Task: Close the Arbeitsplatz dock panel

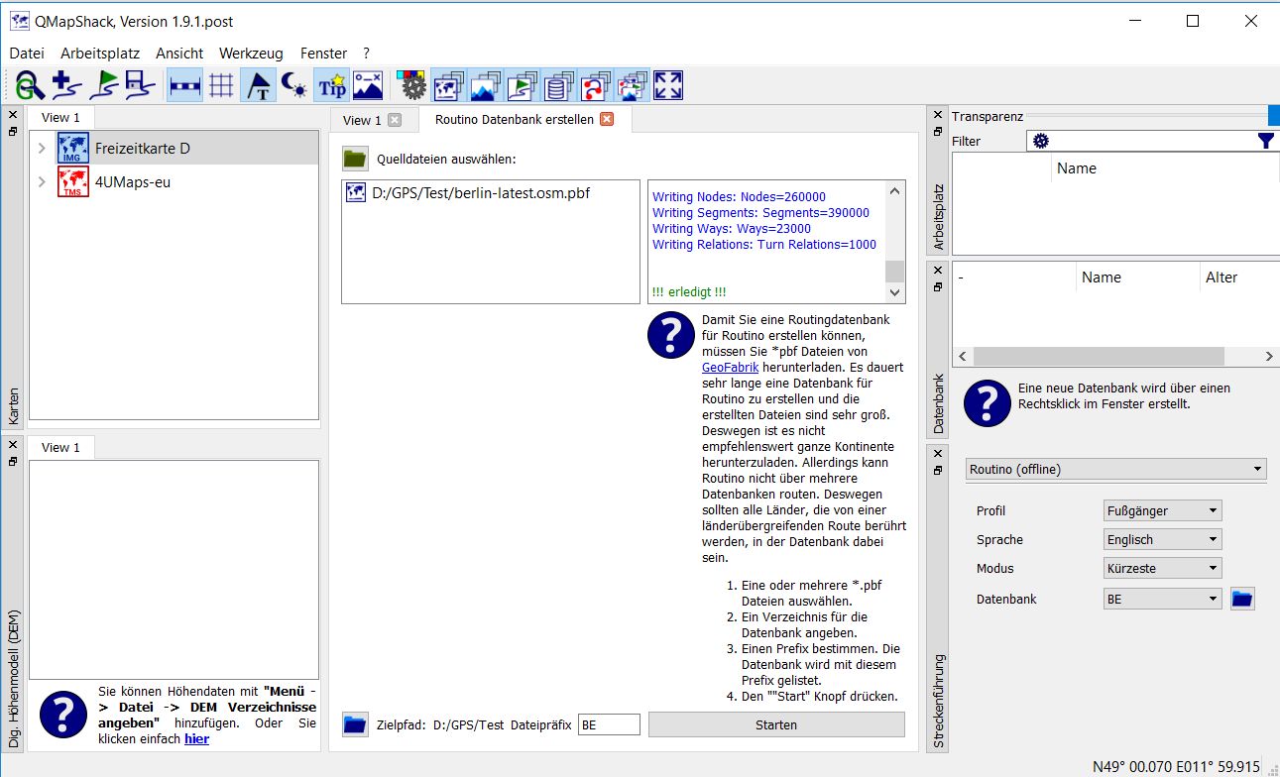Action: 938,115
